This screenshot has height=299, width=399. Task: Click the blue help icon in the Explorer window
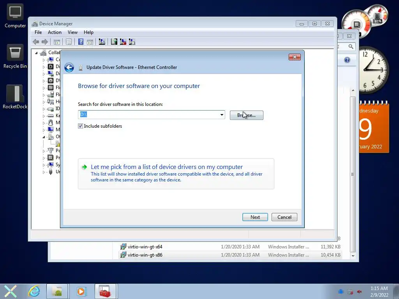(347, 60)
